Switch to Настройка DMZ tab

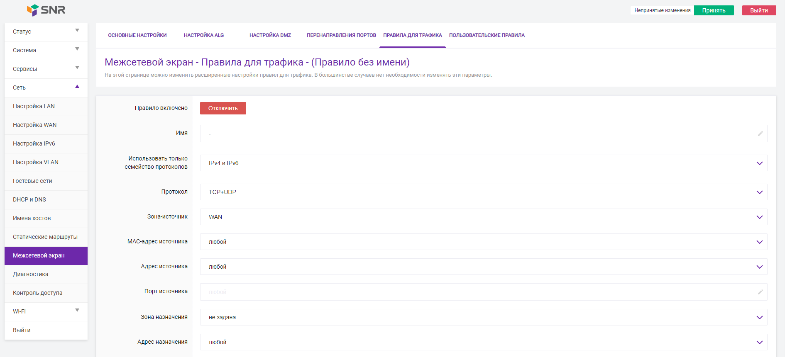tap(270, 35)
